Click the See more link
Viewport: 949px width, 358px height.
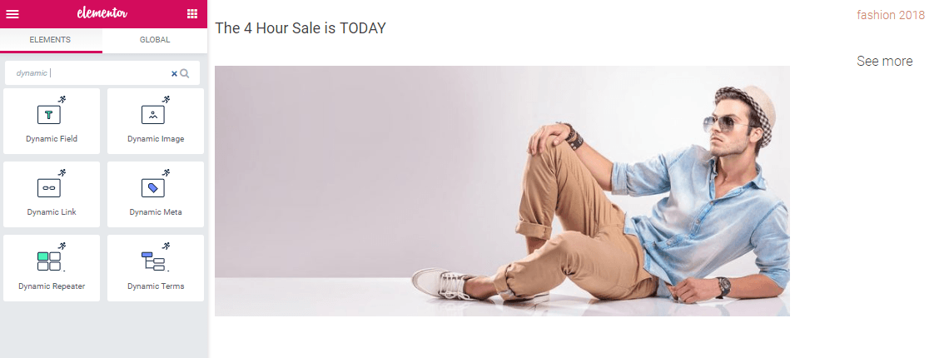pos(884,61)
